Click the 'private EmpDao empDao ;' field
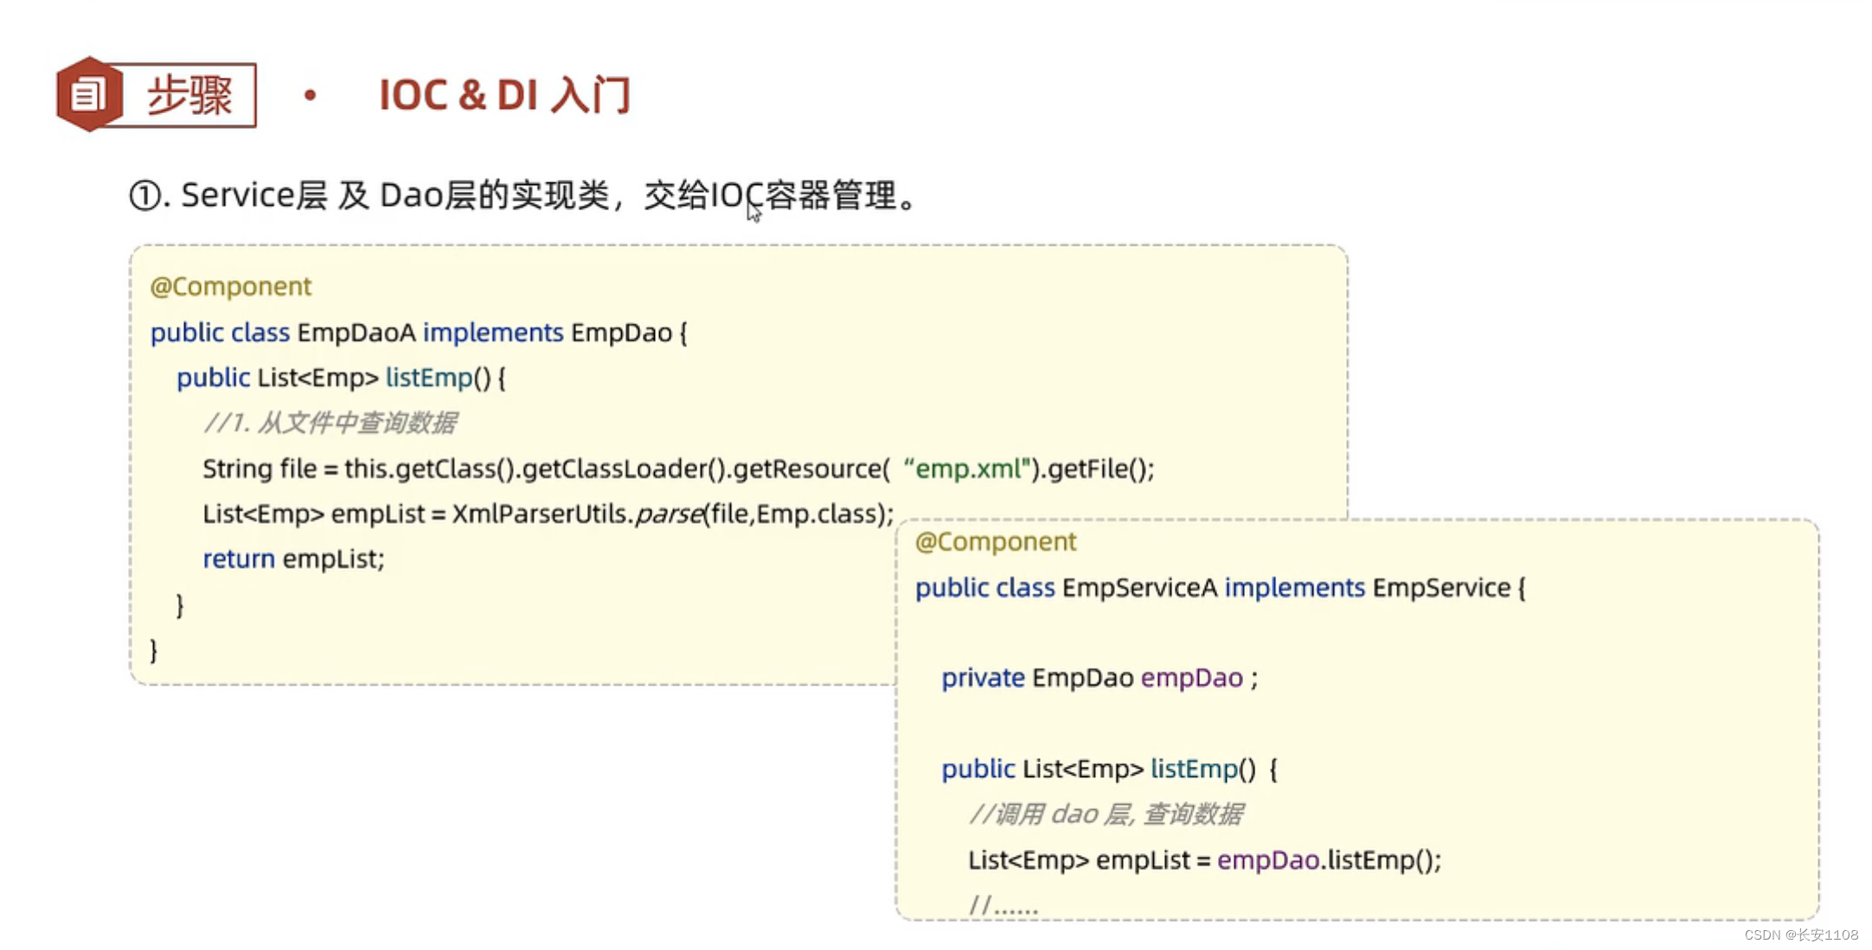The width and height of the screenshot is (1872, 950). (1099, 678)
